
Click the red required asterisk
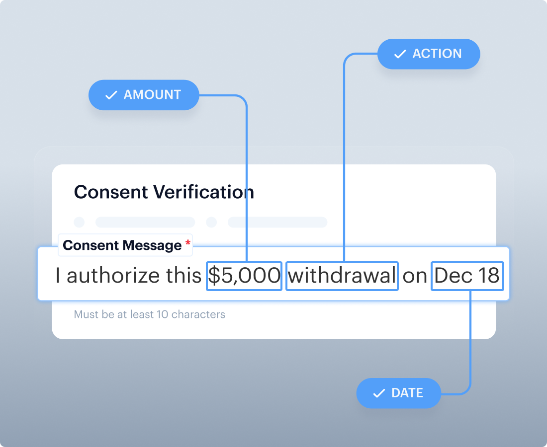point(187,243)
